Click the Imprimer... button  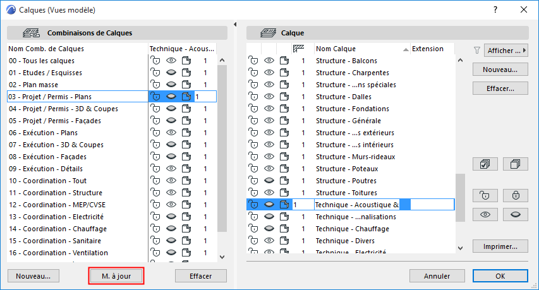[500, 246]
